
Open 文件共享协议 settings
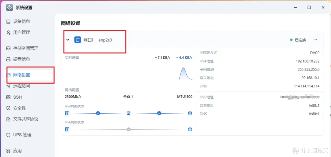coord(26,119)
